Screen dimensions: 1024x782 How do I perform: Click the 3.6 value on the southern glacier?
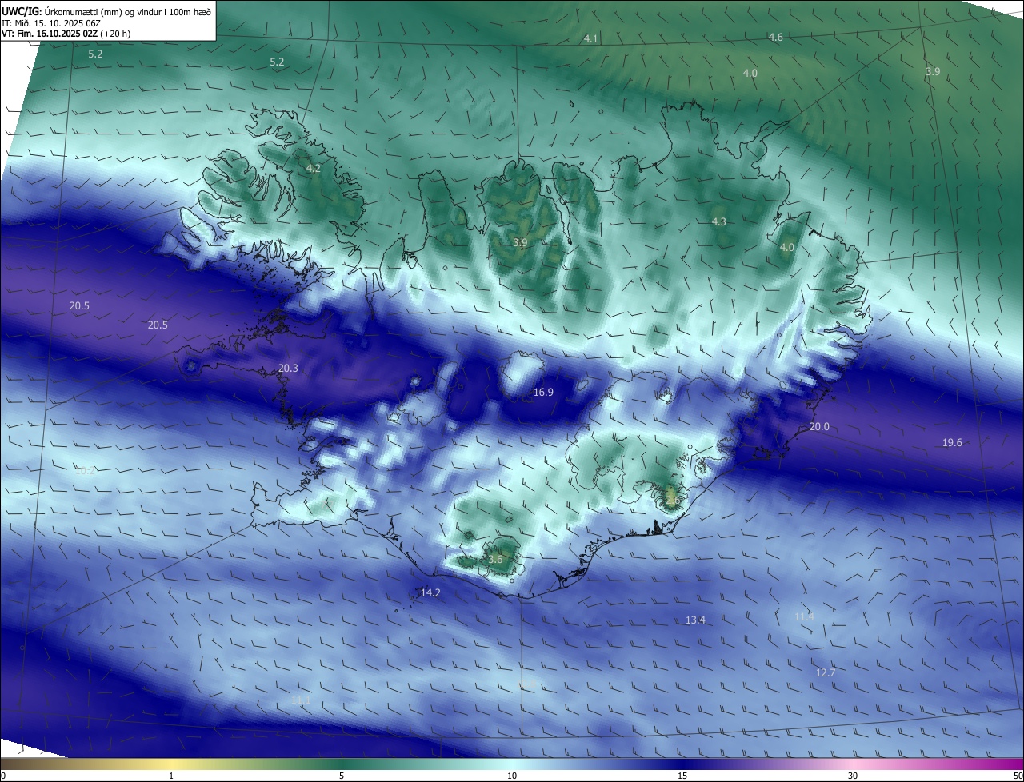pos(495,560)
